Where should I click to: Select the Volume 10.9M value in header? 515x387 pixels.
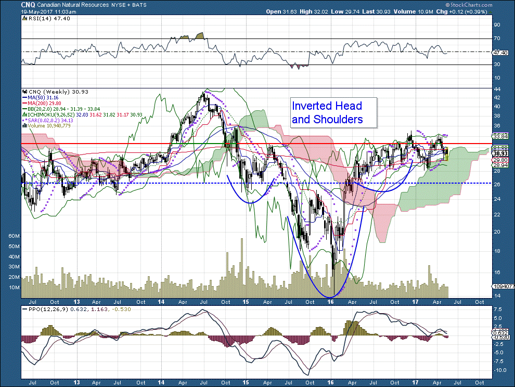coord(414,11)
